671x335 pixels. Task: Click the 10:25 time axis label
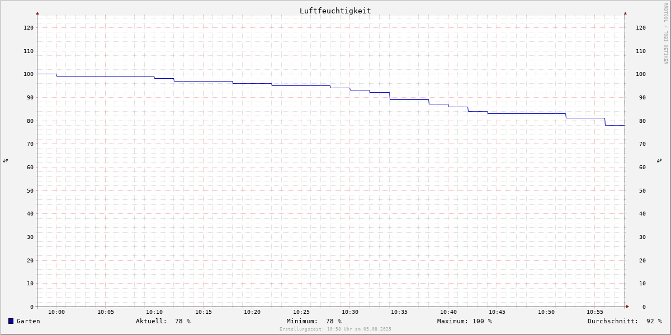pyautogui.click(x=301, y=312)
